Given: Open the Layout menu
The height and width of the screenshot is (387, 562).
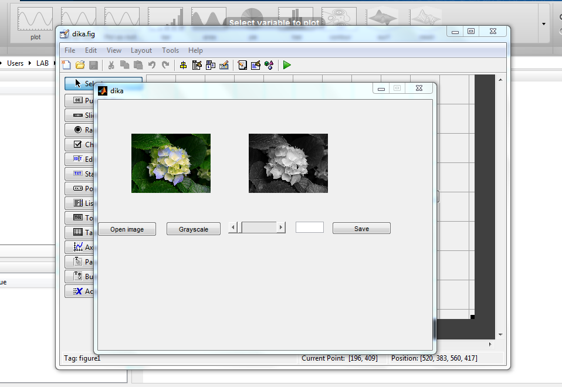Looking at the screenshot, I should [x=141, y=50].
